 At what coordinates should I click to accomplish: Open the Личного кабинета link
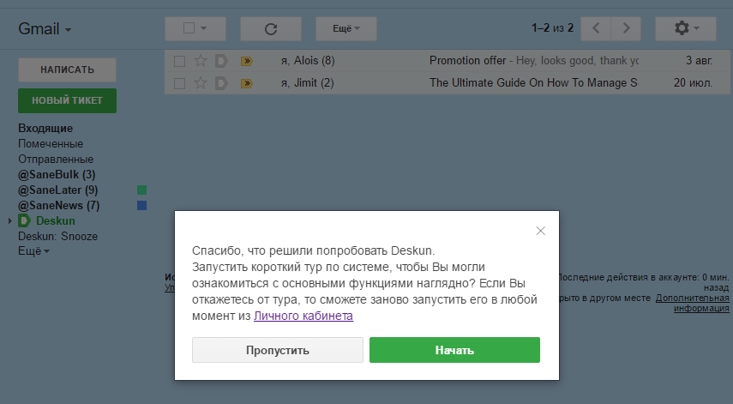coord(303,316)
